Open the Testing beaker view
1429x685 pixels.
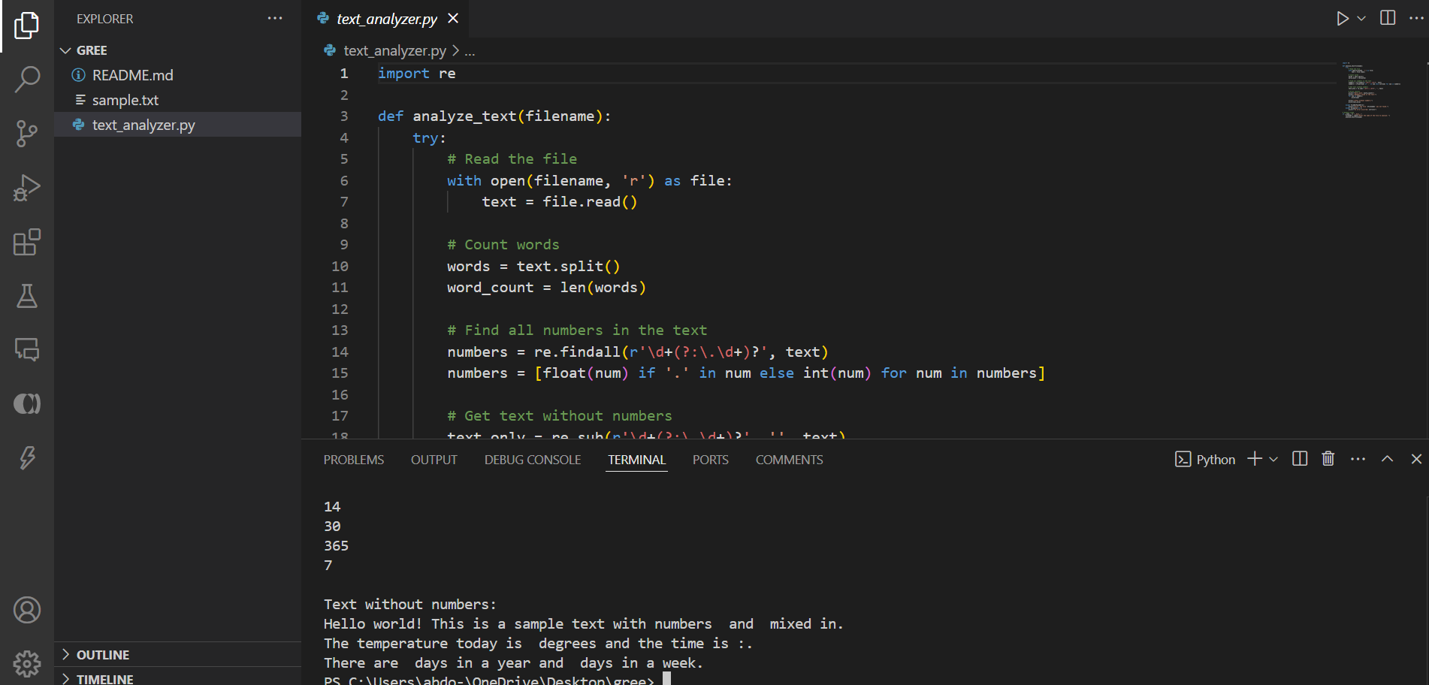[x=27, y=296]
